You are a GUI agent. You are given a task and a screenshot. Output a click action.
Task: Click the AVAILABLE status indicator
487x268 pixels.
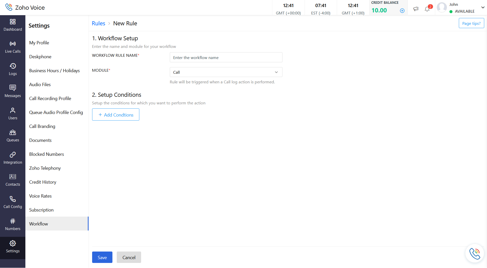pyautogui.click(x=462, y=11)
